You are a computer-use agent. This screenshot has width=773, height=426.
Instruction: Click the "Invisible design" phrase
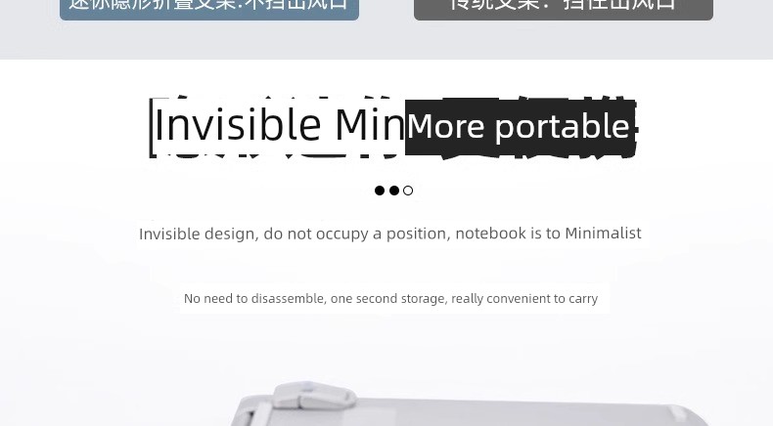pos(199,234)
